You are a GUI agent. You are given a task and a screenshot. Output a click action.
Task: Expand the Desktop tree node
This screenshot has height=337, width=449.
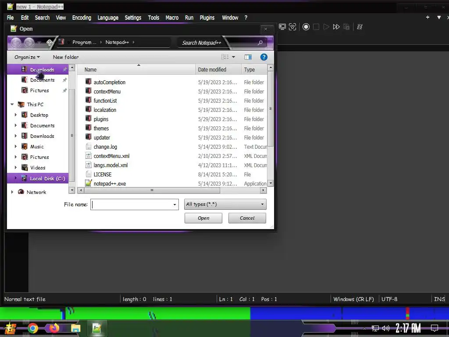coord(16,115)
